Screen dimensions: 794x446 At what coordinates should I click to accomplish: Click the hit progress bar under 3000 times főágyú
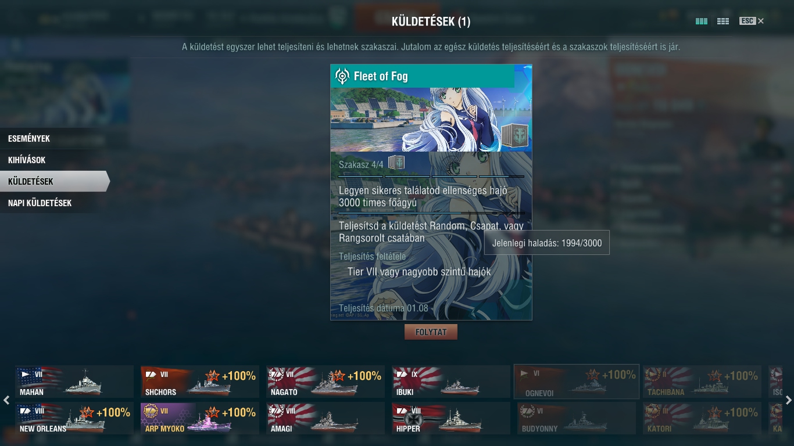point(431,213)
